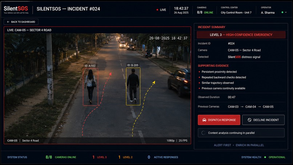
Task: Click the car icon on Dispatch Response
Action: 204,120
